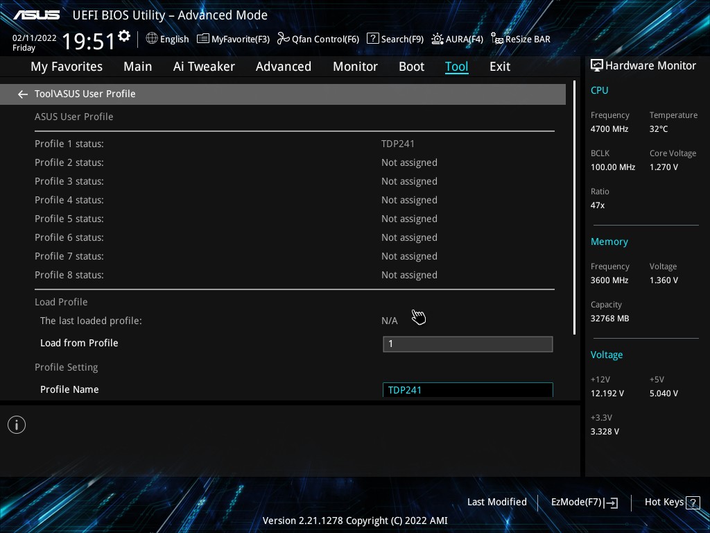
Task: Click the N/A last loaded value
Action: pos(390,321)
